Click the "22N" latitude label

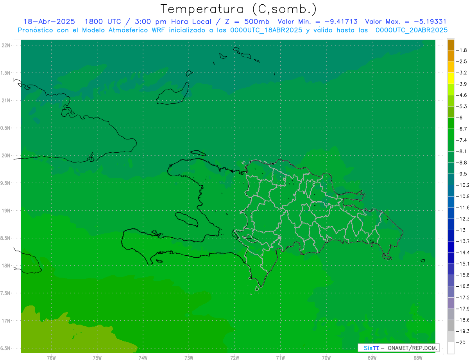point(6,45)
